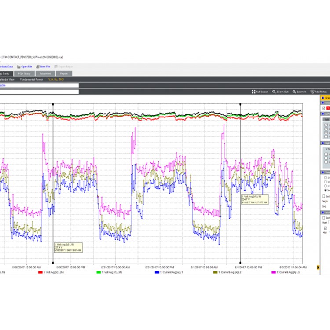Click the Full Screen icon
330x330 pixels.
tap(253, 92)
